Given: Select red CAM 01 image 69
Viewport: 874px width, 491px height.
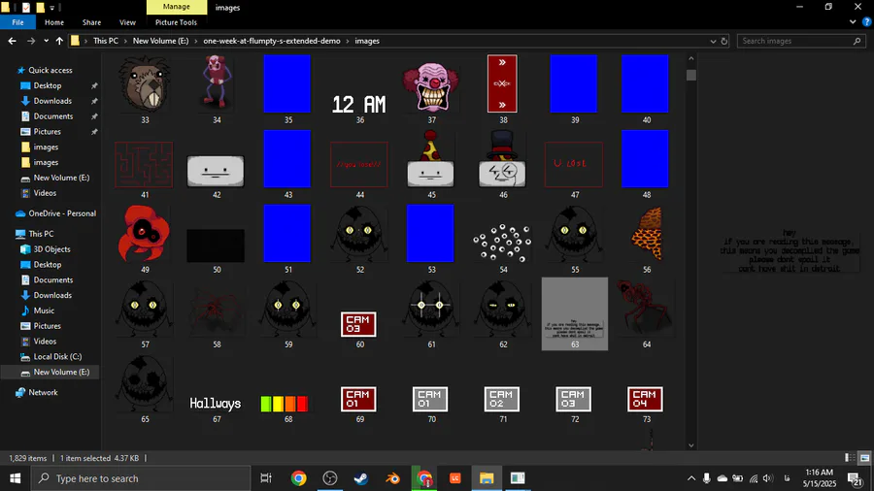Looking at the screenshot, I should pos(359,400).
